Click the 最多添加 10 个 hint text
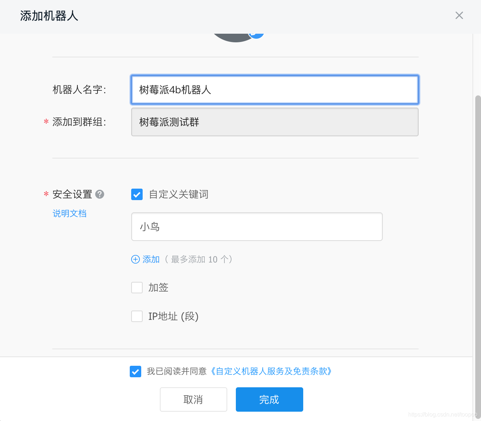The image size is (481, 421). (x=199, y=259)
